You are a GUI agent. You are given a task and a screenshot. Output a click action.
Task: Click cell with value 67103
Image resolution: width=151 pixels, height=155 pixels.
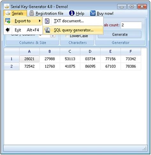(111, 66)
